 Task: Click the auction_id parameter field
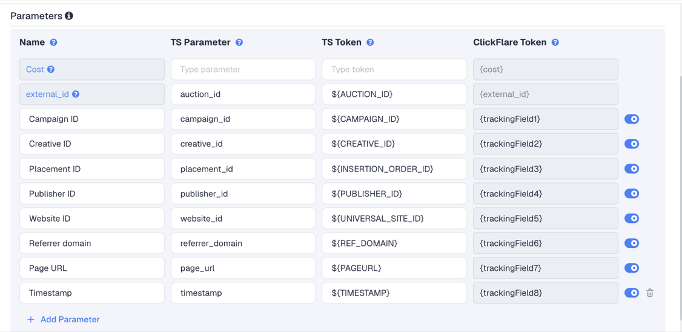click(x=243, y=94)
